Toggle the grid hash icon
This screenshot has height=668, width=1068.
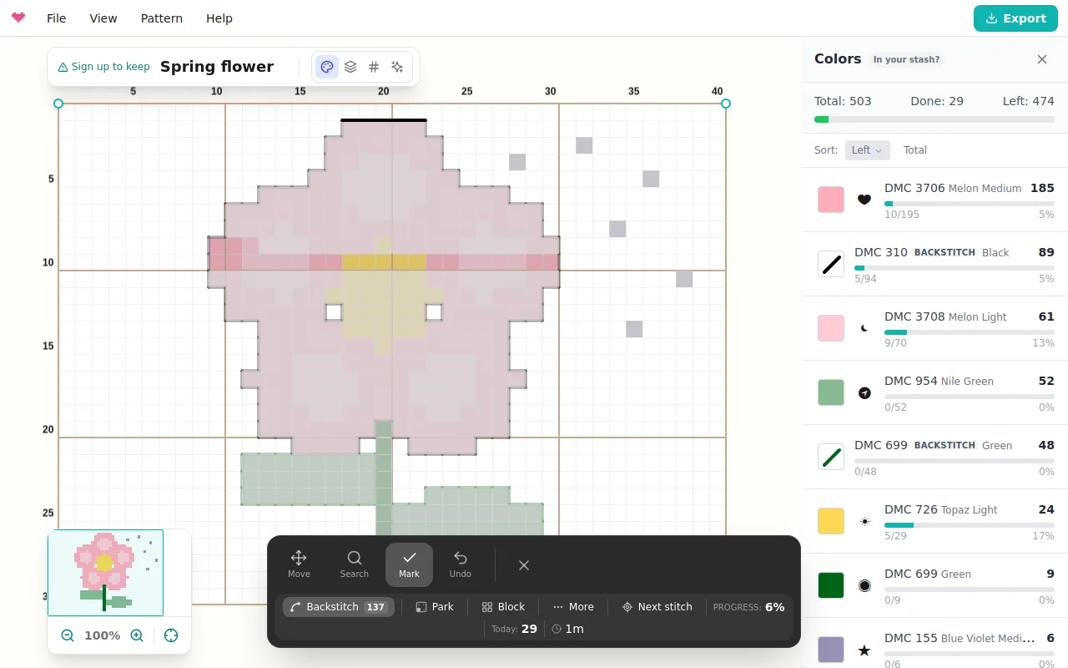pos(374,67)
